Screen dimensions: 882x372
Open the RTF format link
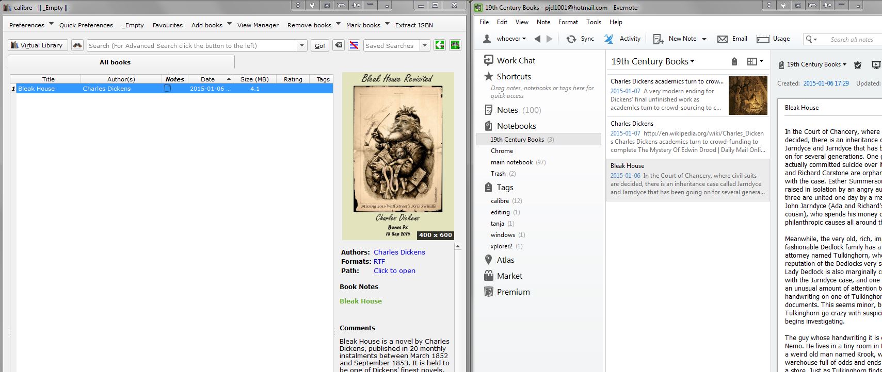point(379,262)
